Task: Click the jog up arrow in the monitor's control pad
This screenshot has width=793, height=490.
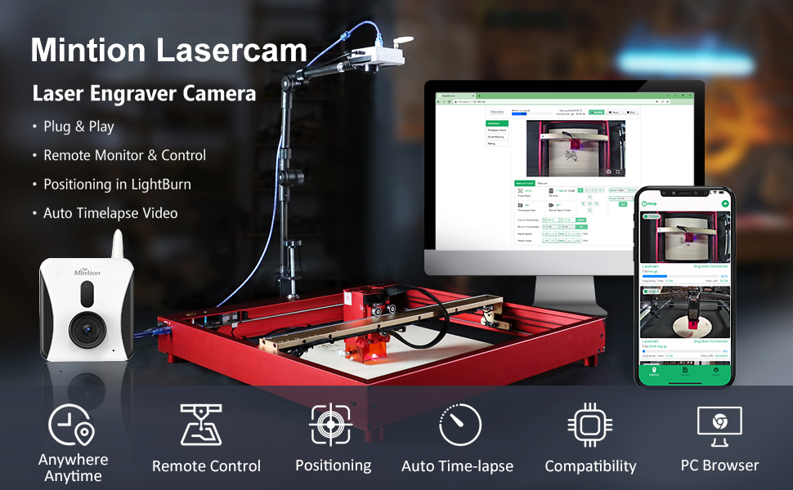Action: coord(589,197)
